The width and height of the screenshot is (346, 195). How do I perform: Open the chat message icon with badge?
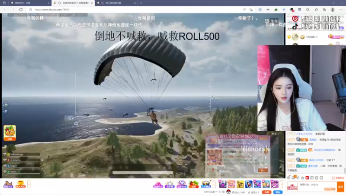point(294,178)
